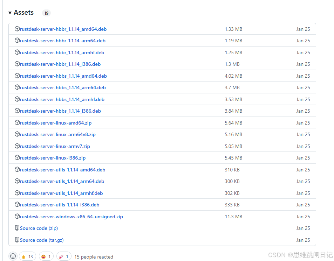Screen dimensions: 334x261
Task: Click the package icon for linux-arm64v8.zip
Action: coord(17,134)
